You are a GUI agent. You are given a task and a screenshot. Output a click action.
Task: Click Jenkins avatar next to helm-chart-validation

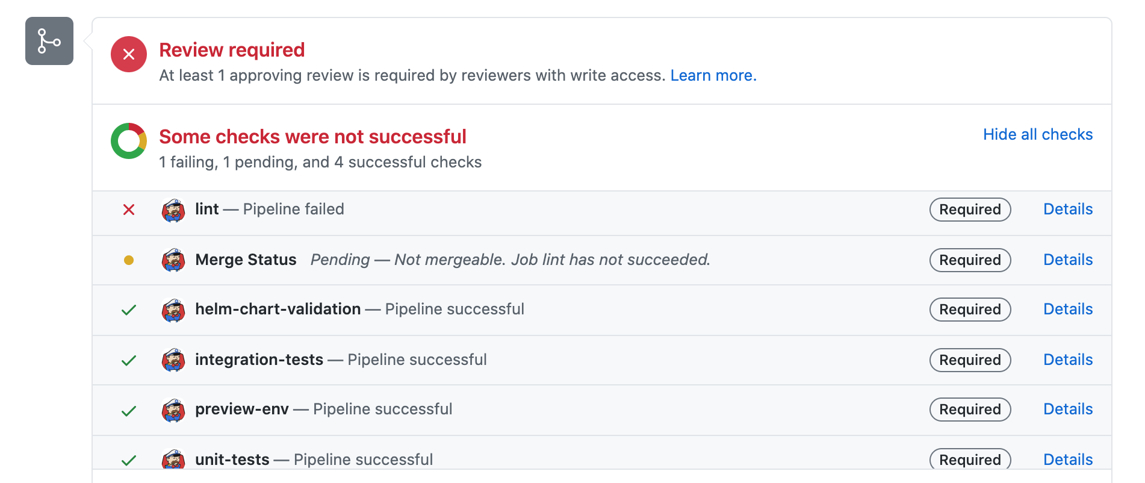pos(173,310)
